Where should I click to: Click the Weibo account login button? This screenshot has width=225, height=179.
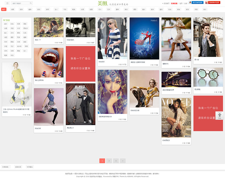tap(213, 2)
